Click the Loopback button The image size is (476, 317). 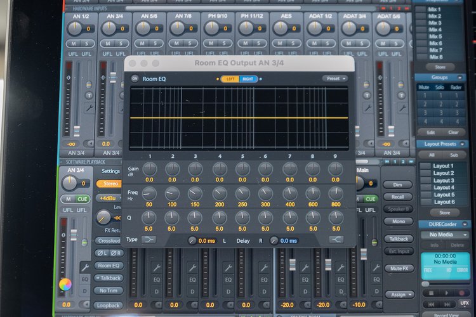tap(110, 305)
